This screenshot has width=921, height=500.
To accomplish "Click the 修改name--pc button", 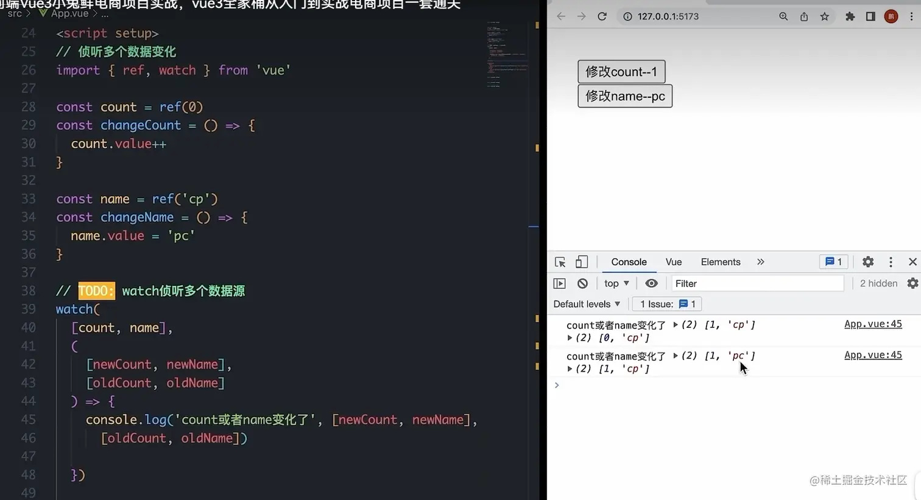I will coord(625,96).
